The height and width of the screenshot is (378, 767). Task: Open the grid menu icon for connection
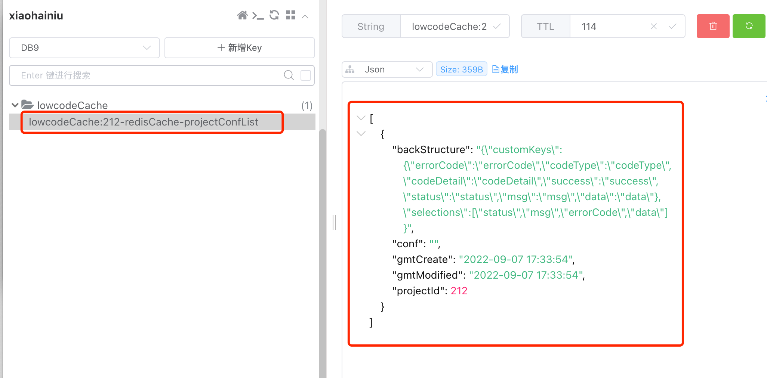tap(291, 15)
